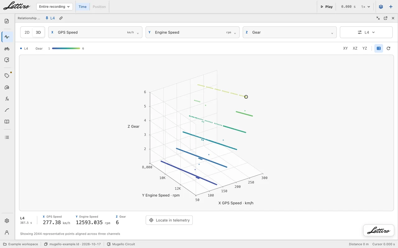Open the book icon in the sidebar
Screen dimensions: 398x248
pyautogui.click(x=7, y=122)
